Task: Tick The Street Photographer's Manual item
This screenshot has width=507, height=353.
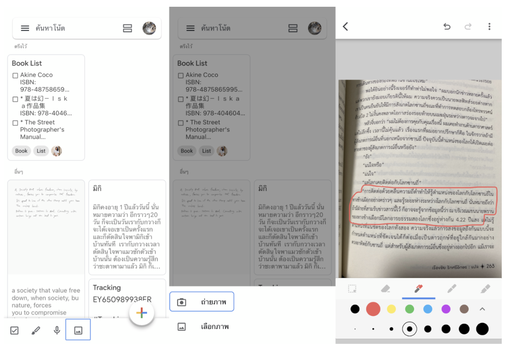Action: click(x=15, y=123)
